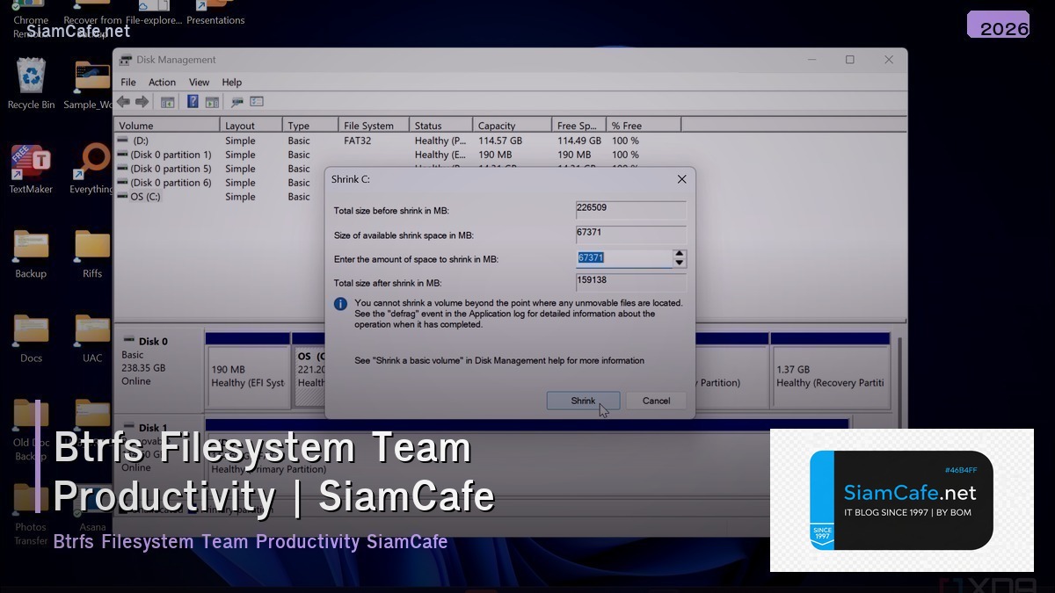1055x593 pixels.
Task: Open the File-explorer desktop shortcut
Action: click(154, 7)
